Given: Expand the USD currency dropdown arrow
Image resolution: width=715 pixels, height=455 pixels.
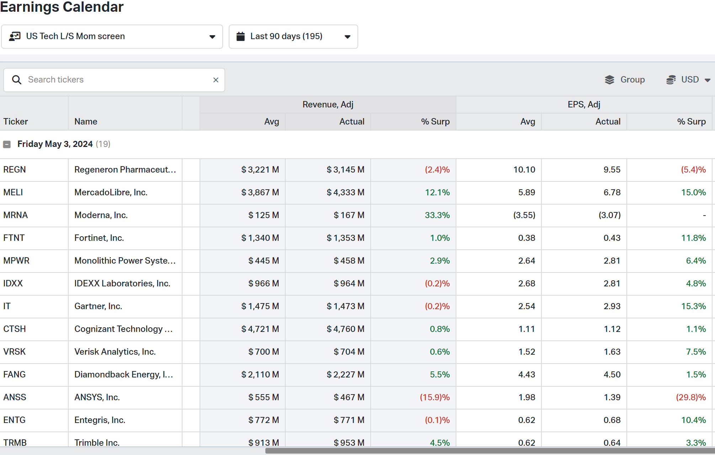Looking at the screenshot, I should click(707, 80).
